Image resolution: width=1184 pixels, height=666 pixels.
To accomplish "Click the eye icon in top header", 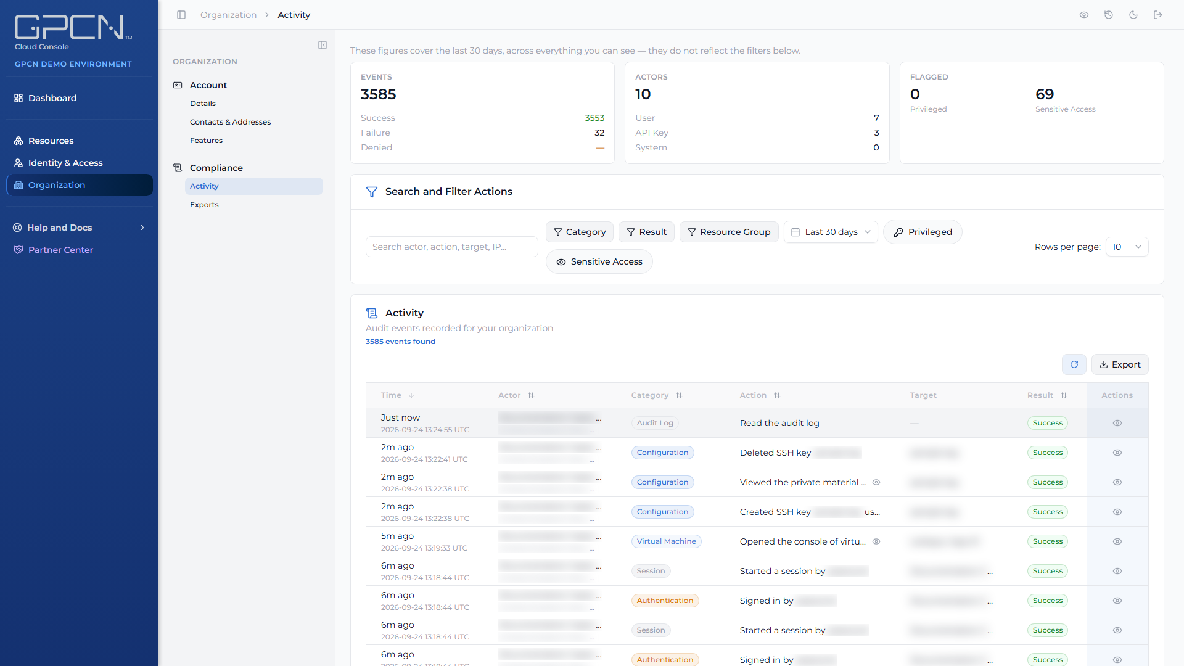I will pyautogui.click(x=1084, y=15).
